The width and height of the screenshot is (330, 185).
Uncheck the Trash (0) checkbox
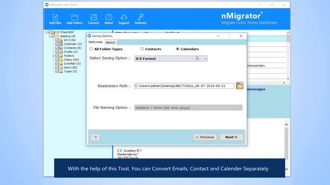click(57, 71)
